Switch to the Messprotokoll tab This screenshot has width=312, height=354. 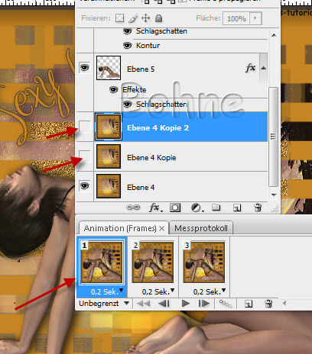coord(201,228)
